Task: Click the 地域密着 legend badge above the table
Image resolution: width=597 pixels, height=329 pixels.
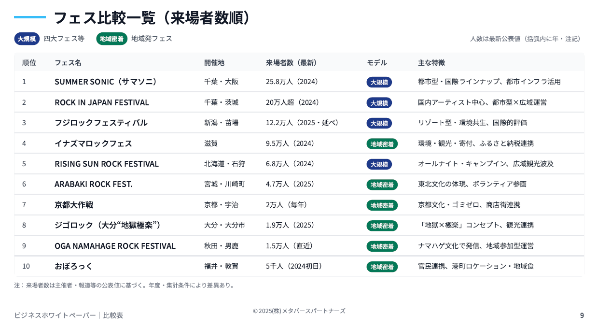Action: tap(111, 39)
